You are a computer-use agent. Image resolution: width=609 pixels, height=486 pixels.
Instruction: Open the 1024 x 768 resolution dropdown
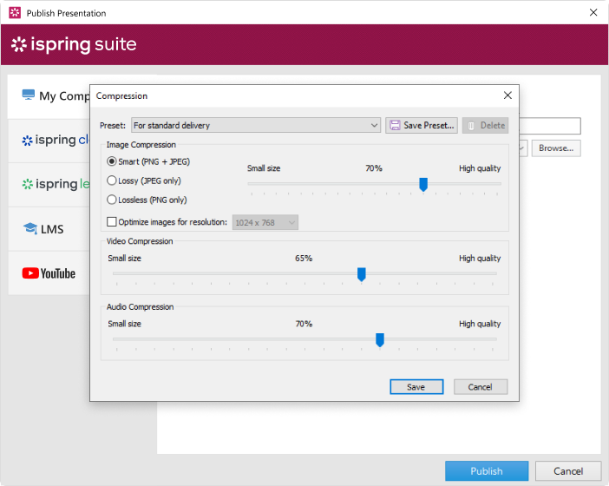(265, 222)
